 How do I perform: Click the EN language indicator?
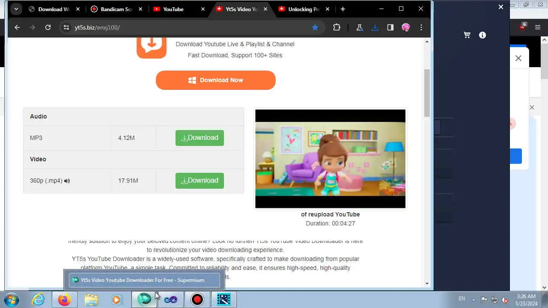pos(462,299)
